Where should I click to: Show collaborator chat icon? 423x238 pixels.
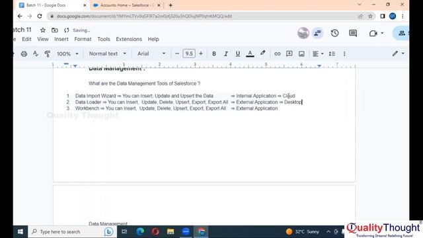[317, 33]
